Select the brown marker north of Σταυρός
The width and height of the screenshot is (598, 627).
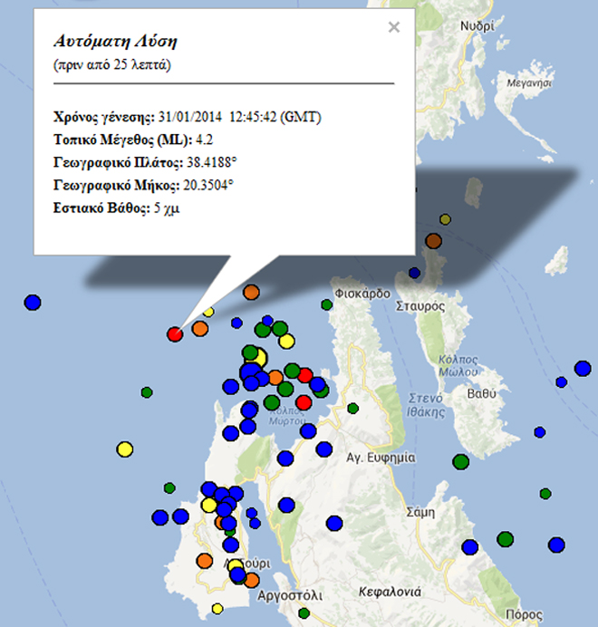[x=433, y=240]
